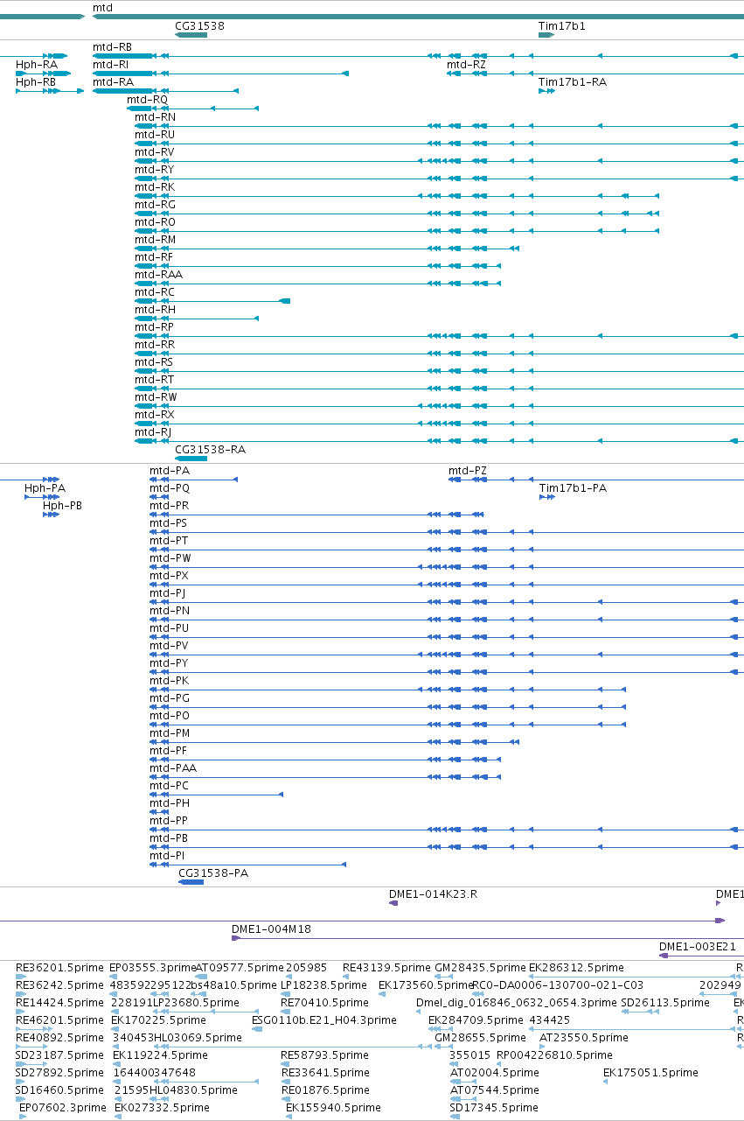Click the mtd-RW transcript label

[x=156, y=397]
